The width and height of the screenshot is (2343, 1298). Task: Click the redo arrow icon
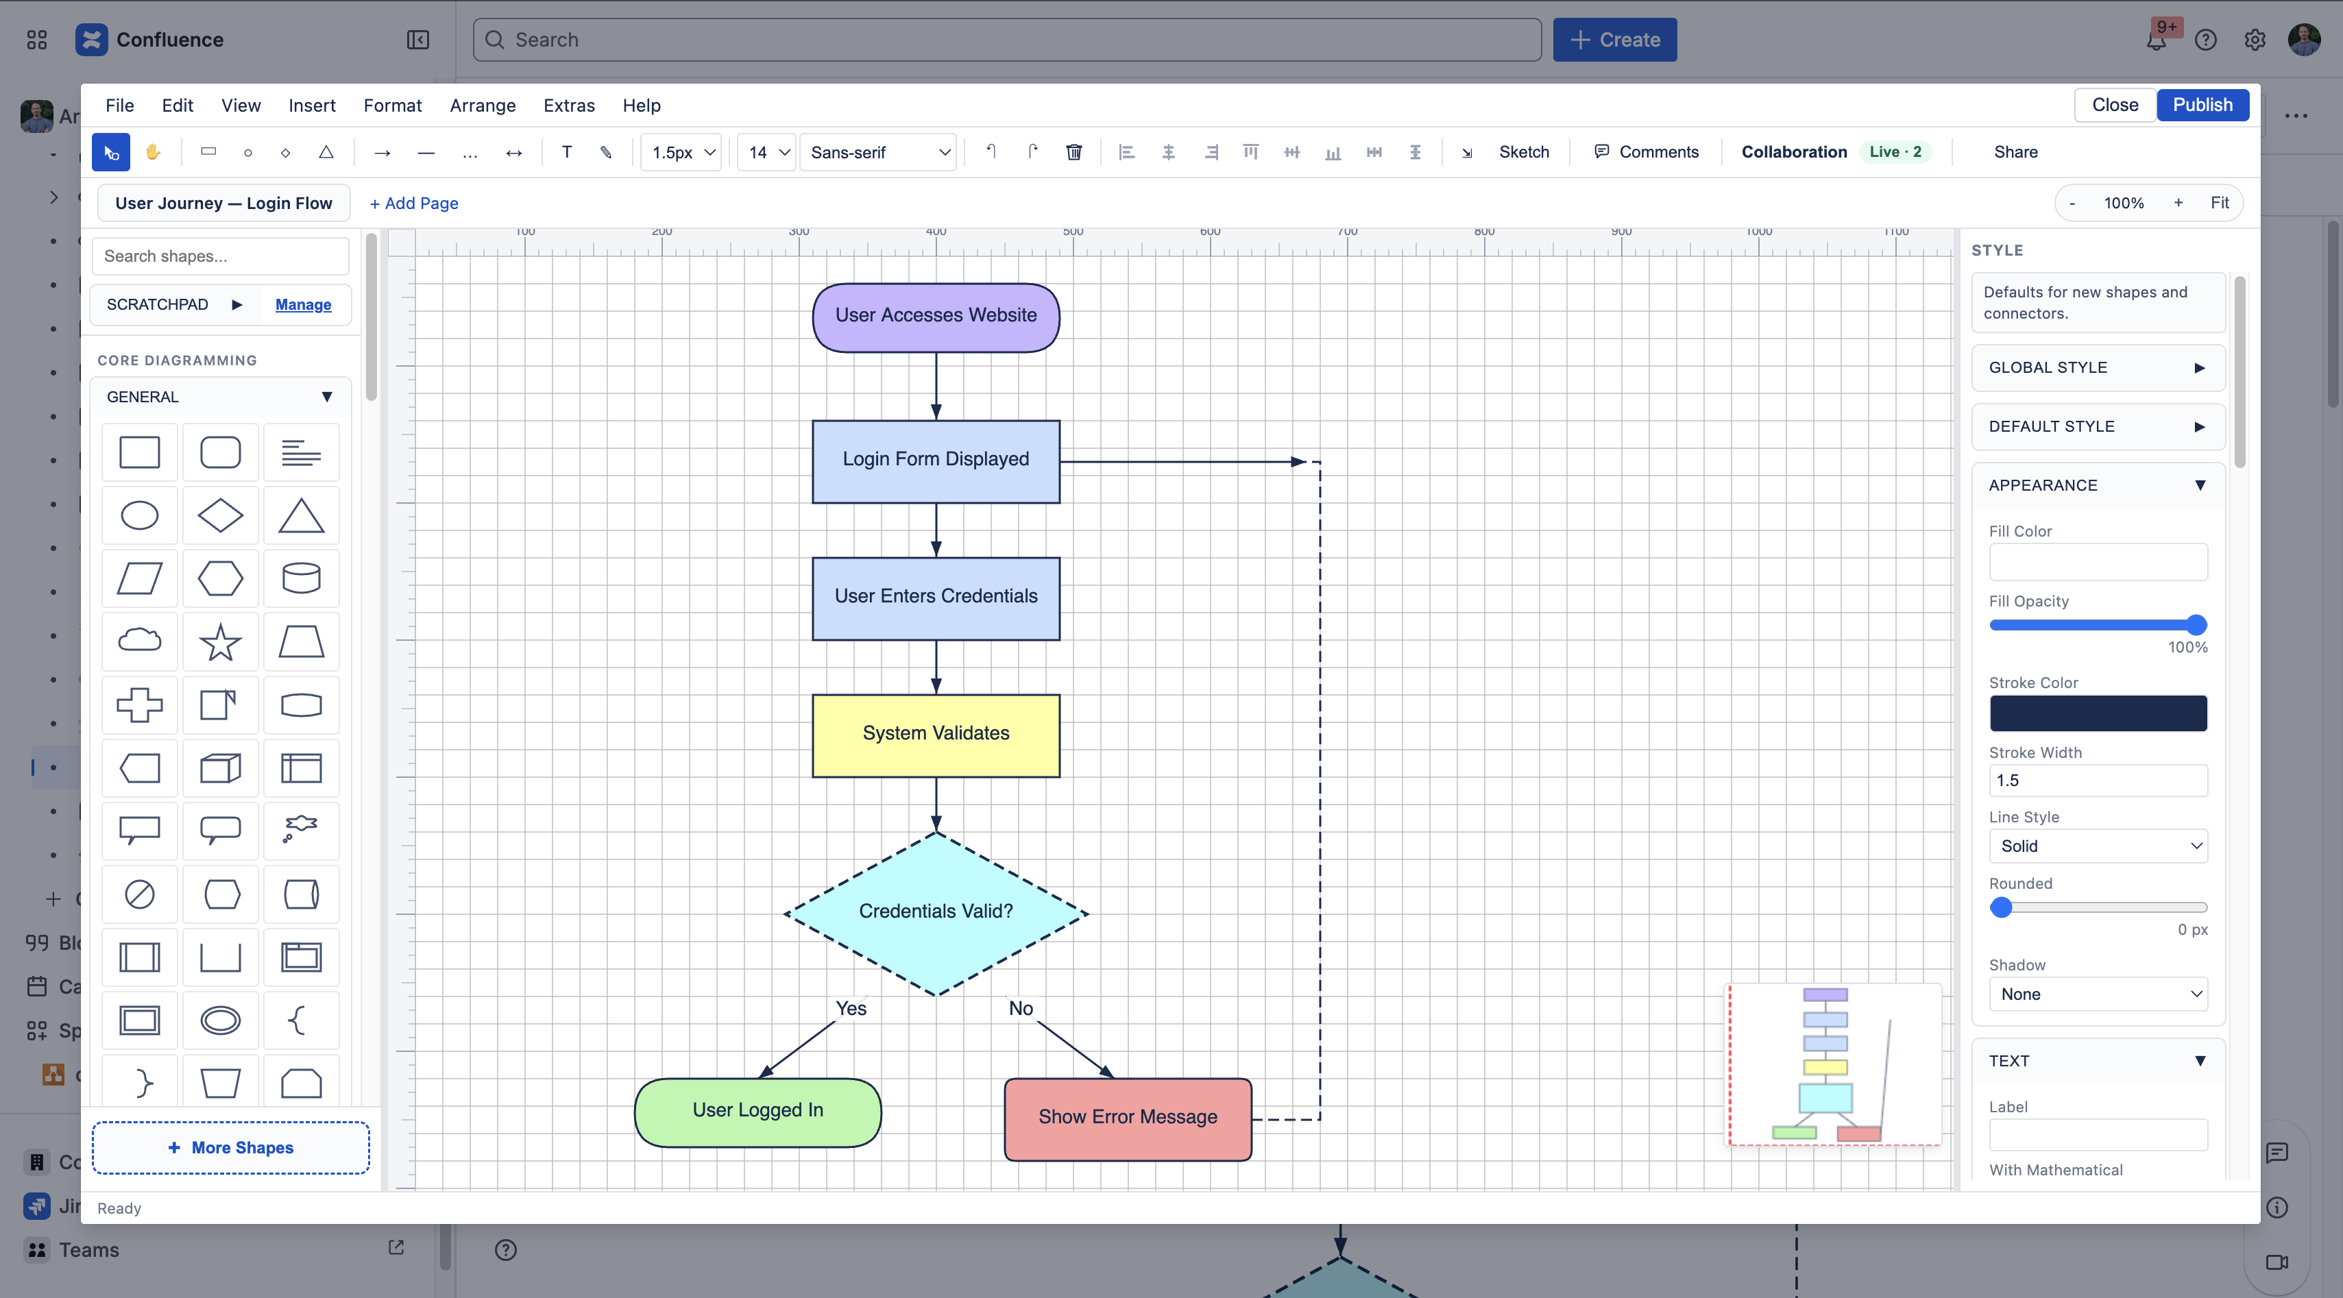click(x=1032, y=152)
